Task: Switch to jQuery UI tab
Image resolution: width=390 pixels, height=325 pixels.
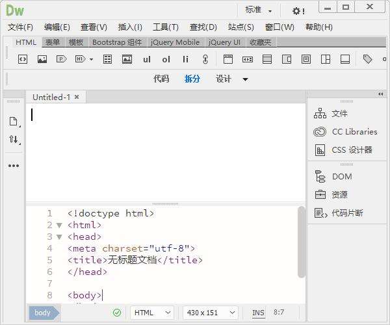Action: click(x=225, y=42)
